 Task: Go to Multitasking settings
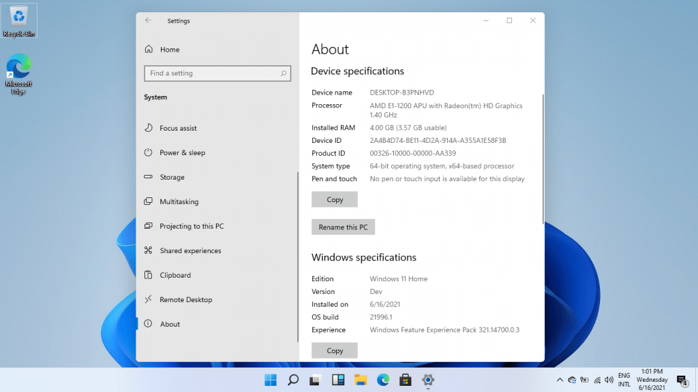pyautogui.click(x=179, y=201)
